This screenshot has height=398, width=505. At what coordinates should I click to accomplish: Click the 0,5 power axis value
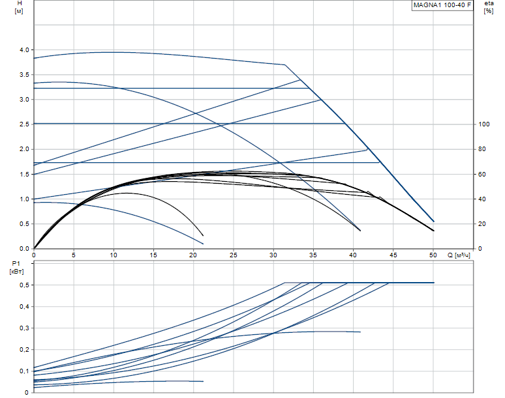24,285
